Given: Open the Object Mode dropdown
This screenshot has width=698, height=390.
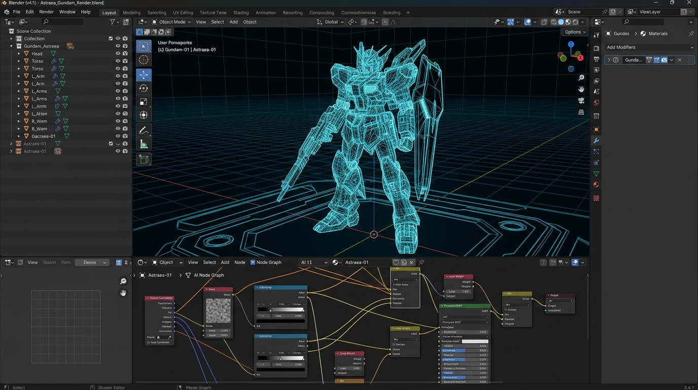Looking at the screenshot, I should click(x=171, y=22).
